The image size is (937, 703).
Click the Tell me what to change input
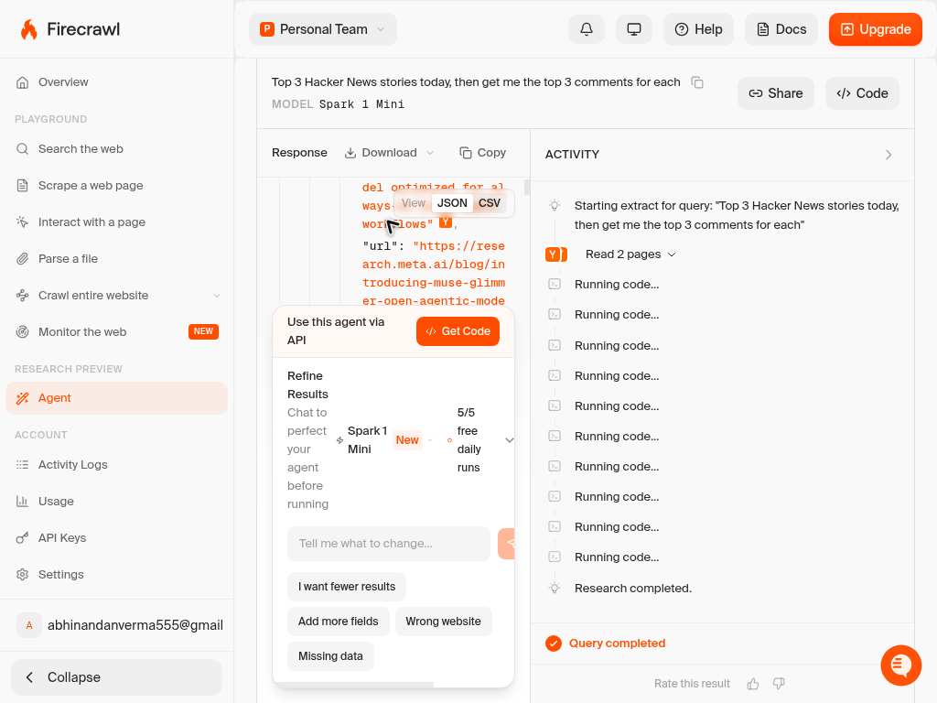[x=388, y=544]
